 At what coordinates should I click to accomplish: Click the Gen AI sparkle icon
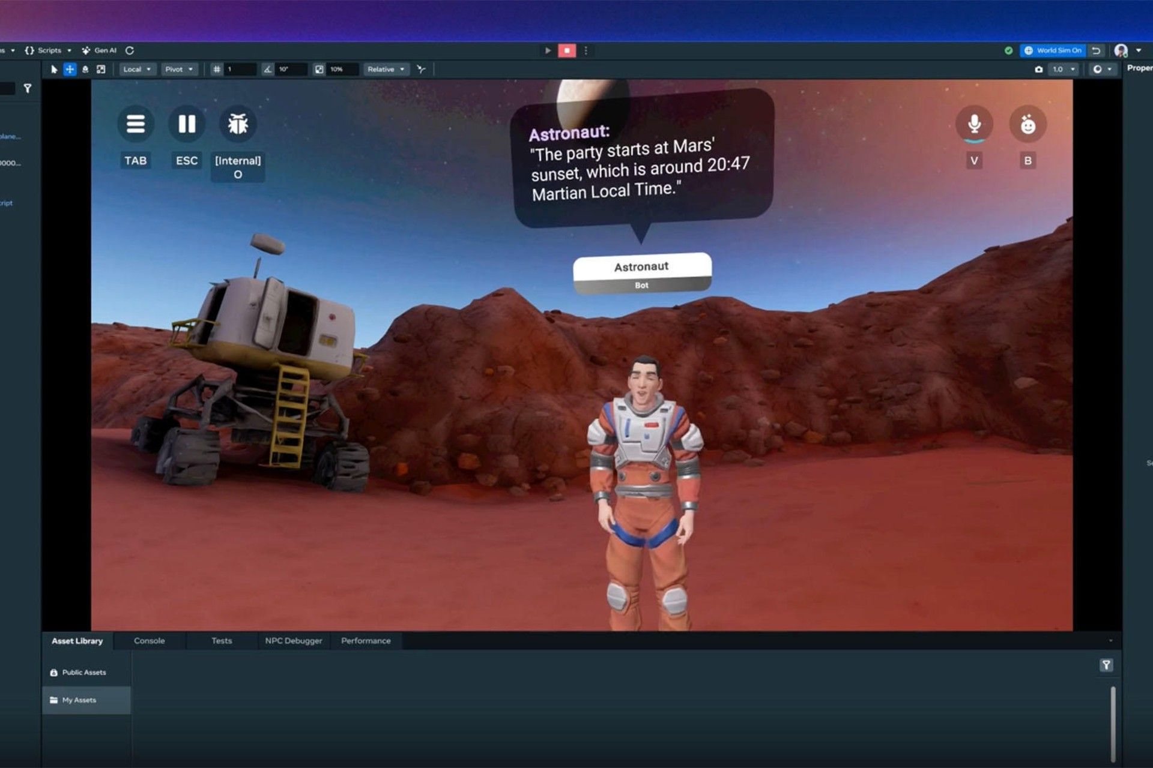(86, 50)
